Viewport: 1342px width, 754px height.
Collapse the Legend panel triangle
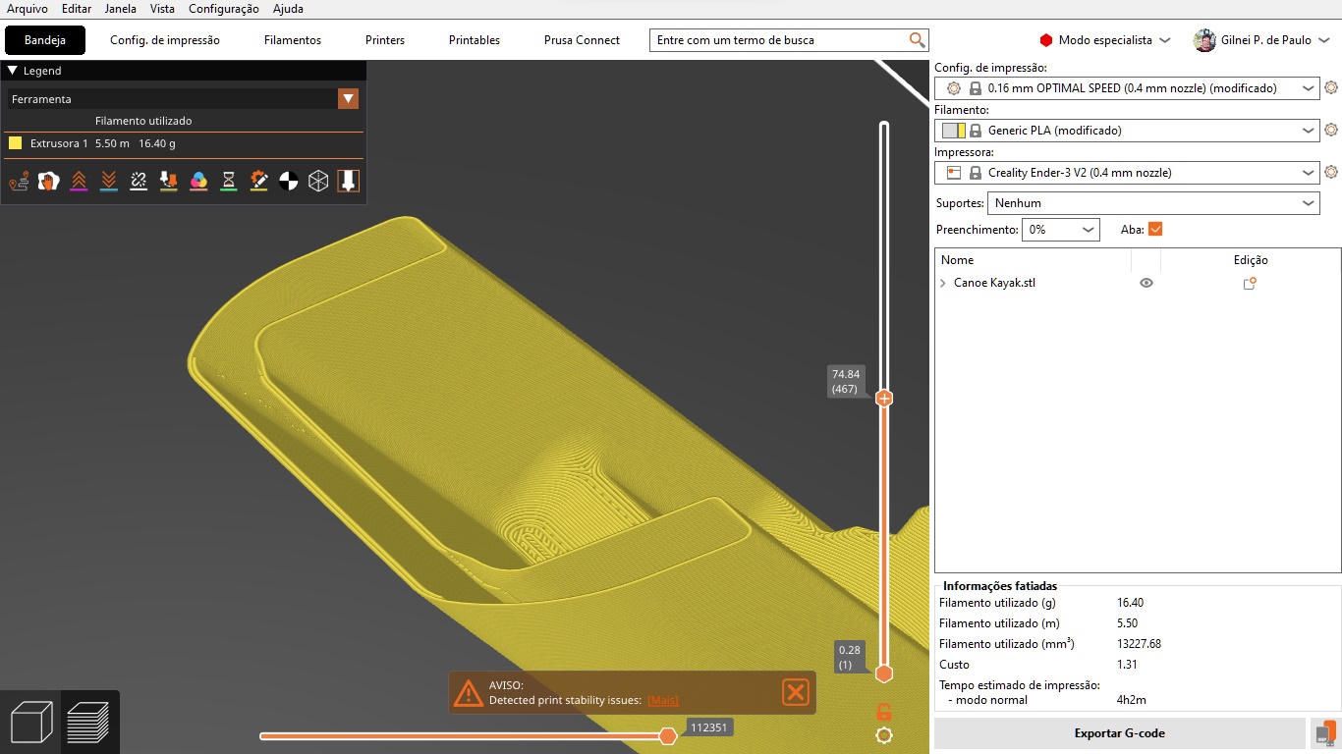(13, 71)
